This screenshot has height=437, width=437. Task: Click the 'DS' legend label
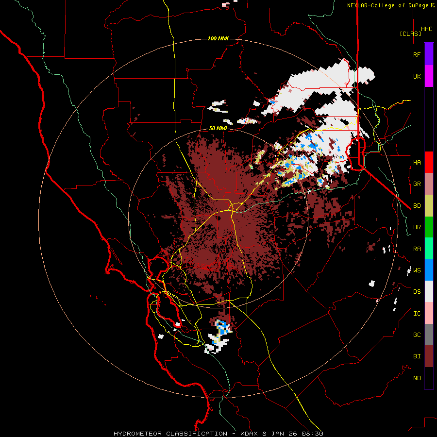417,292
